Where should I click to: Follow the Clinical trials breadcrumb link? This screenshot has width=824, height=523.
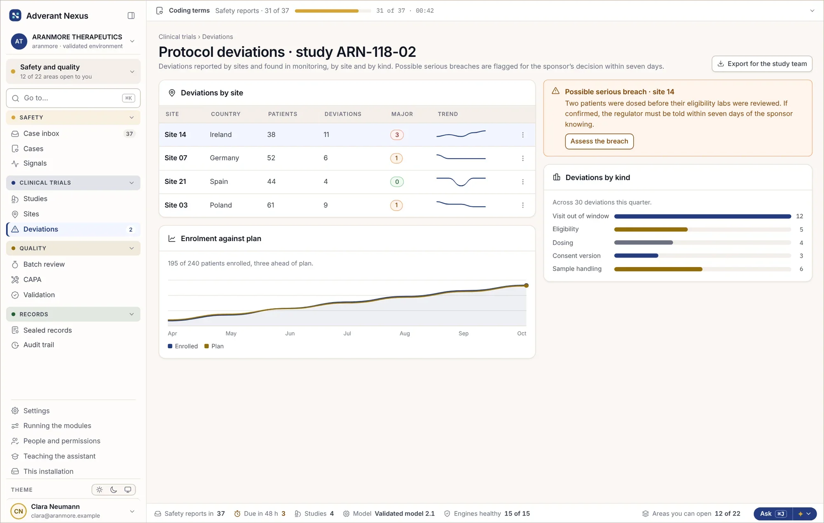177,37
